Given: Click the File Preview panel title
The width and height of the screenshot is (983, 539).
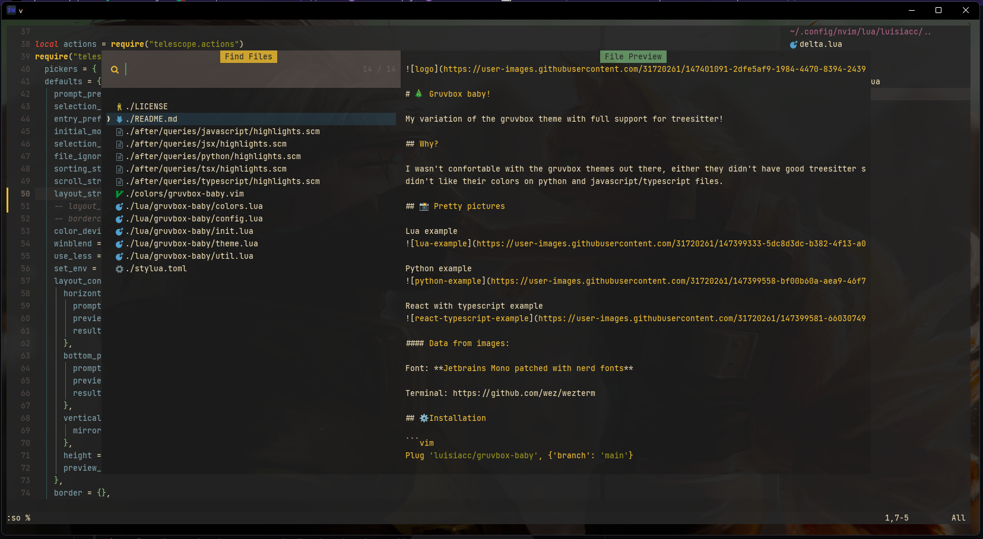Looking at the screenshot, I should 633,56.
